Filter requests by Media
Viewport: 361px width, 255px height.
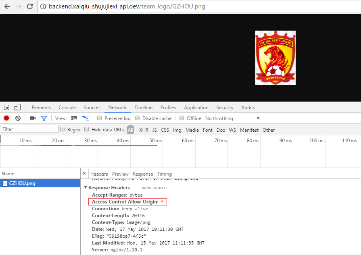(192, 130)
